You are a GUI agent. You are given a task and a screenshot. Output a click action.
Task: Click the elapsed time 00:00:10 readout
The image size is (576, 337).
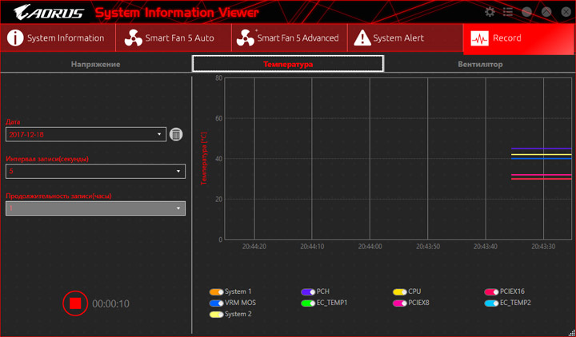click(110, 304)
